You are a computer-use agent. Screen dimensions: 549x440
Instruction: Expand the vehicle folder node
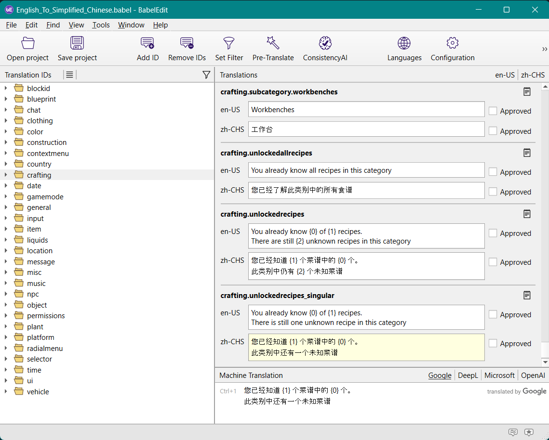[x=6, y=392]
